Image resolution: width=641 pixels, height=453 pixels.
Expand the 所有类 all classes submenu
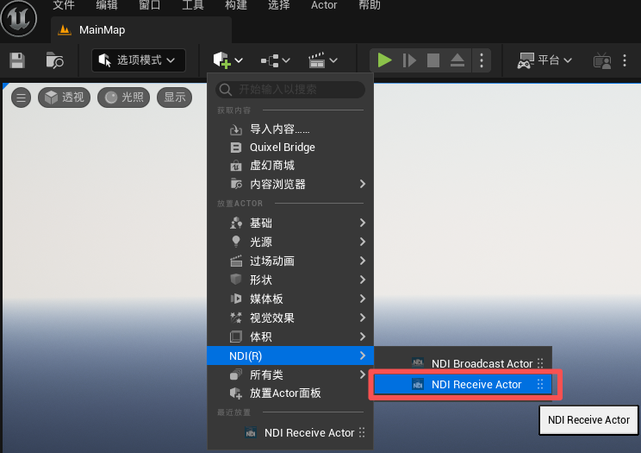290,374
